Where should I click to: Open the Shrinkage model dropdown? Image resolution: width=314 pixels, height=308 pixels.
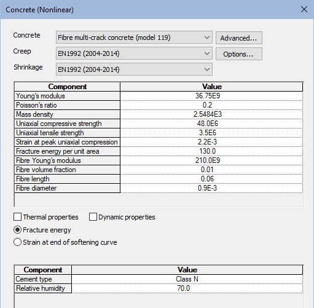134,69
